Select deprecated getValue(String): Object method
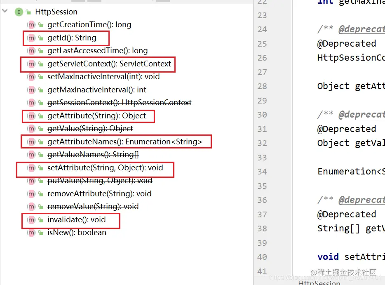385x285 pixels. [90, 129]
